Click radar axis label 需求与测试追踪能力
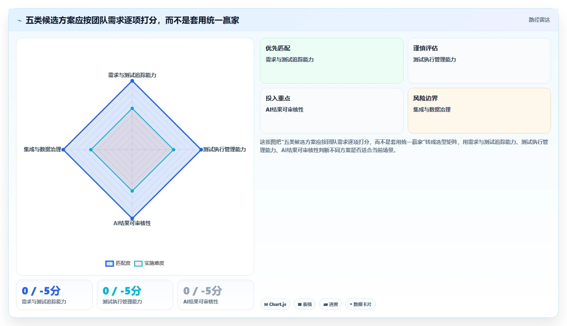This screenshot has height=326, width=567. click(132, 75)
